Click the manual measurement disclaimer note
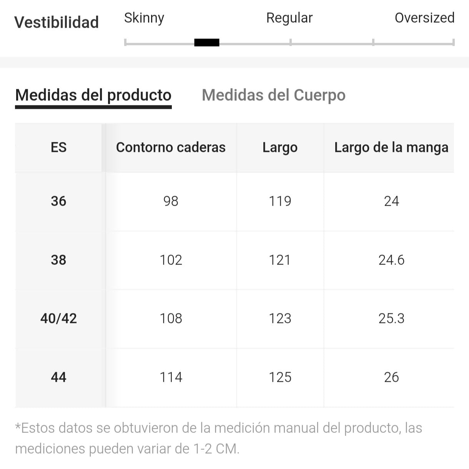 (x=218, y=438)
